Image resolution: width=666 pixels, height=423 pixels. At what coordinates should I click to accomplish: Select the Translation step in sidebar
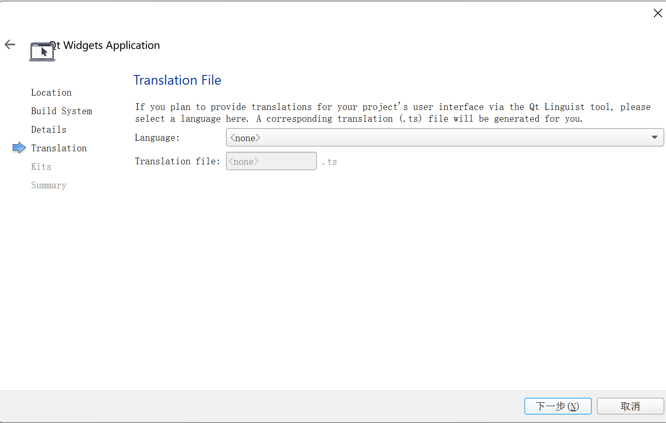coord(59,148)
